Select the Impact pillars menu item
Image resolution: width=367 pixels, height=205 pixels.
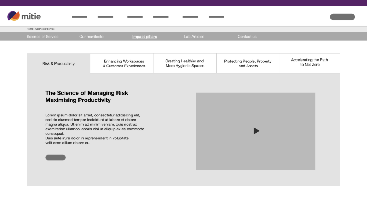pos(144,37)
